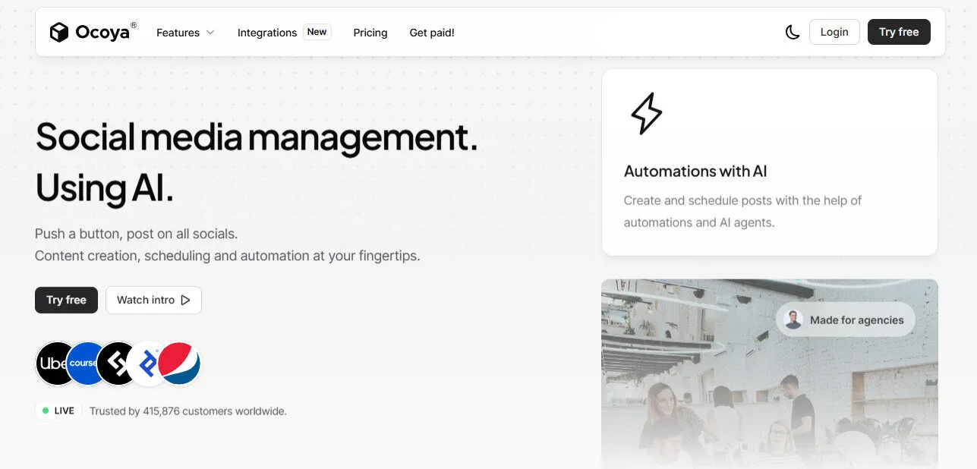The image size is (977, 469).
Task: Click the hero section Try free button
Action: coord(66,300)
